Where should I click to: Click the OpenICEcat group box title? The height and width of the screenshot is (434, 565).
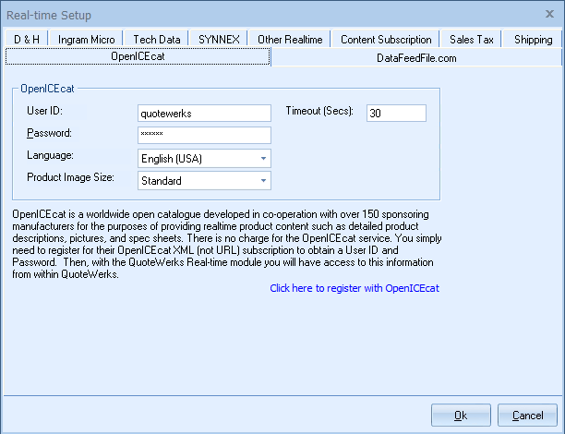tap(47, 89)
